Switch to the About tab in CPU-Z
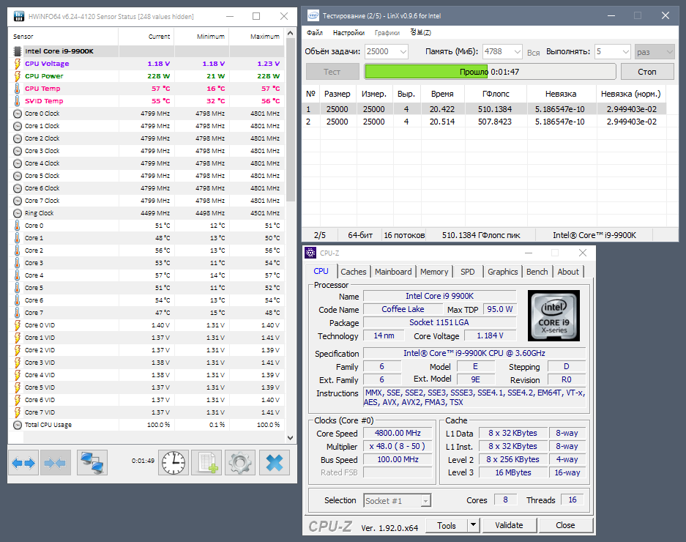Screen dimensions: 686x542 click(x=568, y=272)
